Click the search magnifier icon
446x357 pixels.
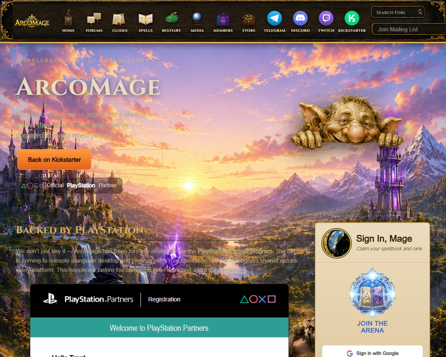[x=420, y=12]
